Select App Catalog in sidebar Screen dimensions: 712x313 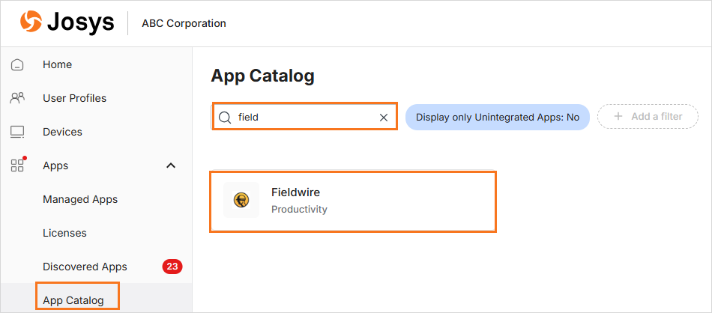click(x=73, y=300)
